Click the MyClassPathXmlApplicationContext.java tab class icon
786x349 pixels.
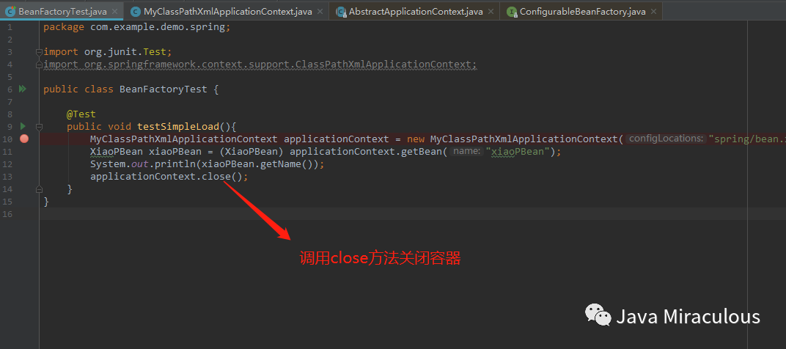135,11
